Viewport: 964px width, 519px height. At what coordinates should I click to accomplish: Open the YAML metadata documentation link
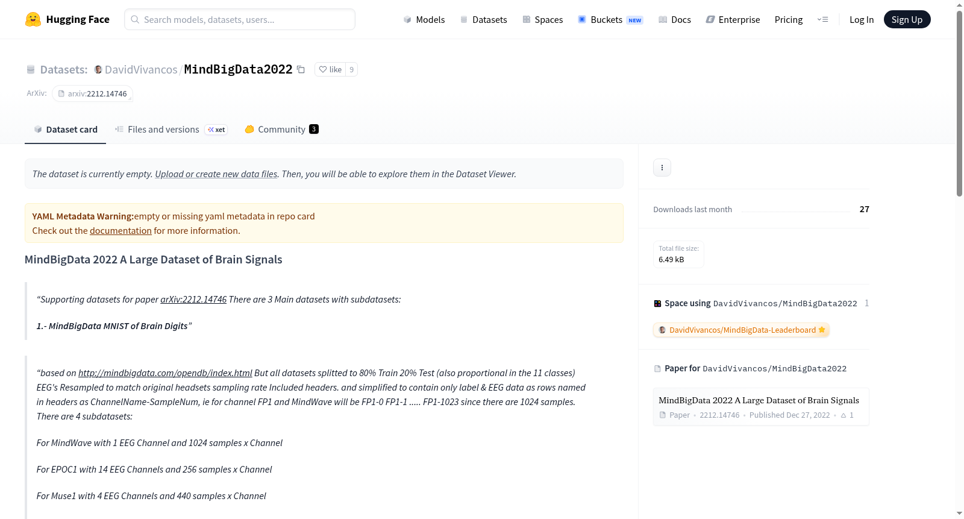[120, 231]
